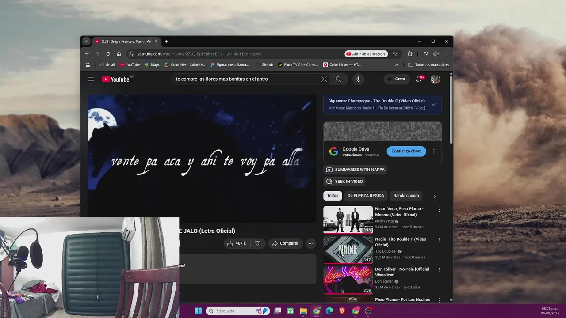Screen dimensions: 566x318
Task: Open Chrome three-dot menu
Action: tap(447, 54)
